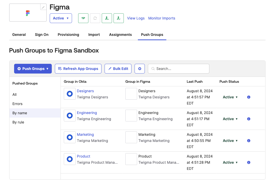
Task: Show info for the Designers push row
Action: [x=249, y=97]
